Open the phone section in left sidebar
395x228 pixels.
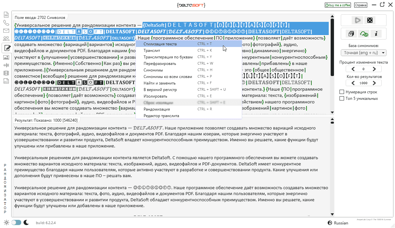(x=6, y=23)
